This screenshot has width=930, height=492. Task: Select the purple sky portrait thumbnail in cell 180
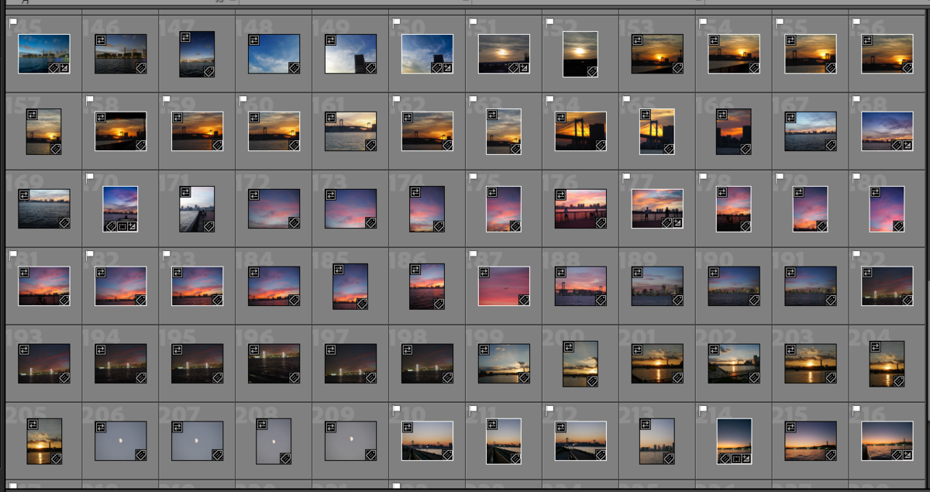pos(887,209)
